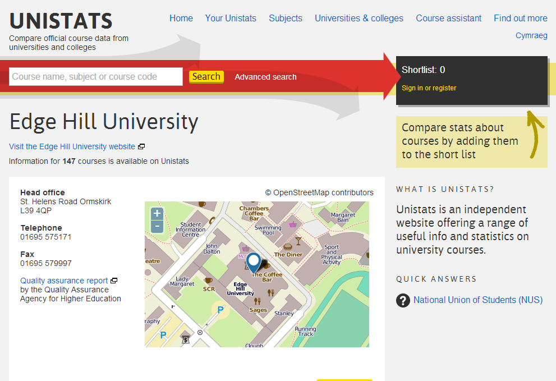Click the Lady Margaret building label

[182, 281]
